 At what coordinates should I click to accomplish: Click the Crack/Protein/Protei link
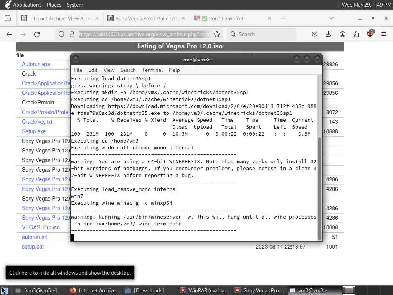tap(46, 112)
